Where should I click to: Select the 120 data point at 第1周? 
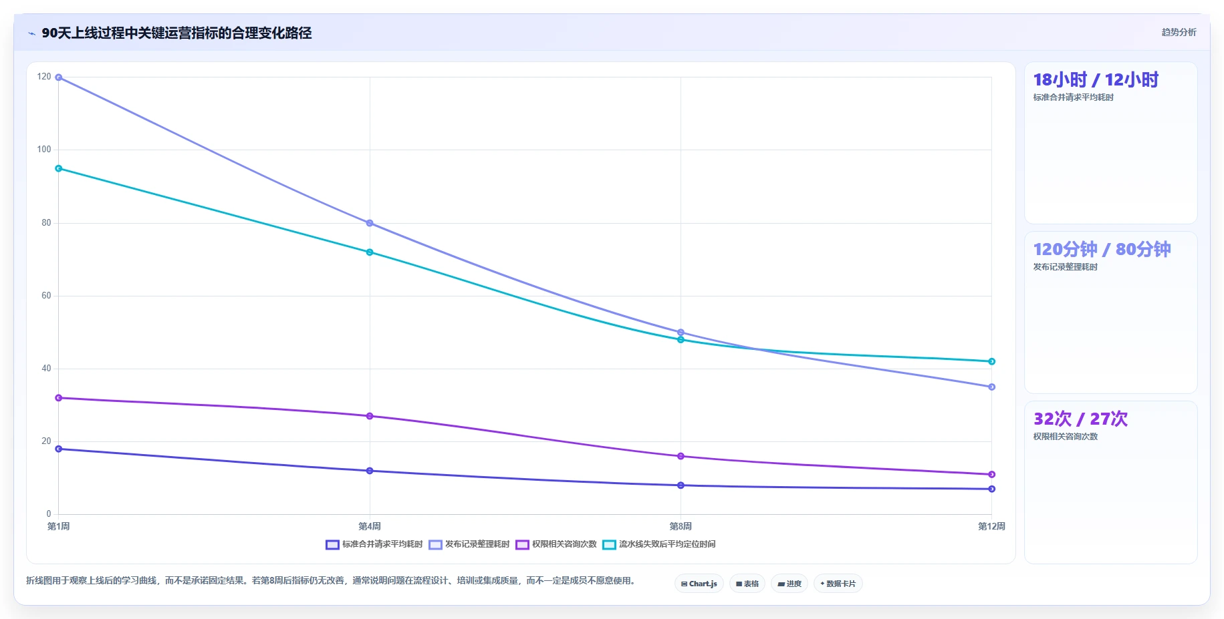59,77
